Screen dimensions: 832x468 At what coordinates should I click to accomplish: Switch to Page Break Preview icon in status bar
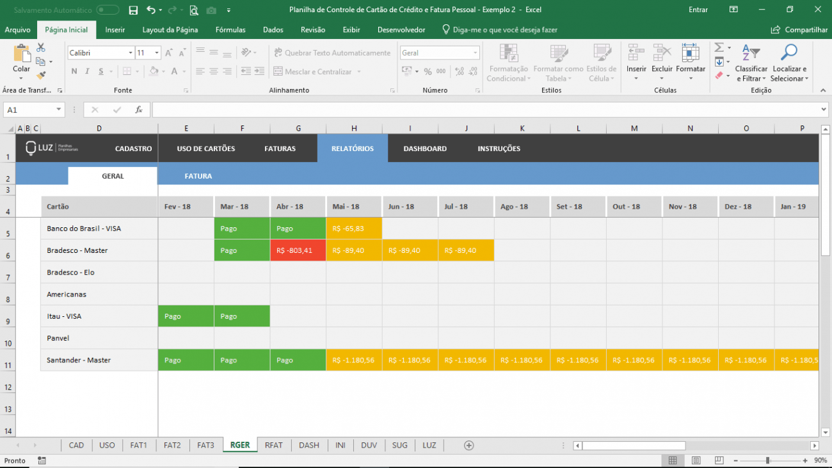[718, 460]
